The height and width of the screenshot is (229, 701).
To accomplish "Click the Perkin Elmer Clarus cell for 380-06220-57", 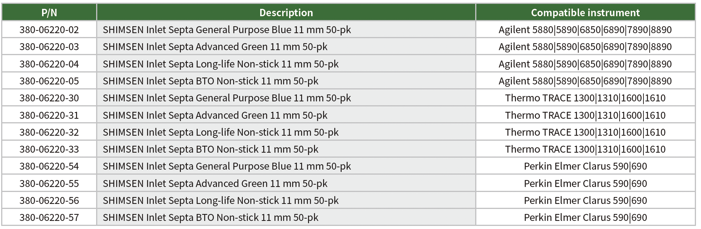I will [x=585, y=217].
